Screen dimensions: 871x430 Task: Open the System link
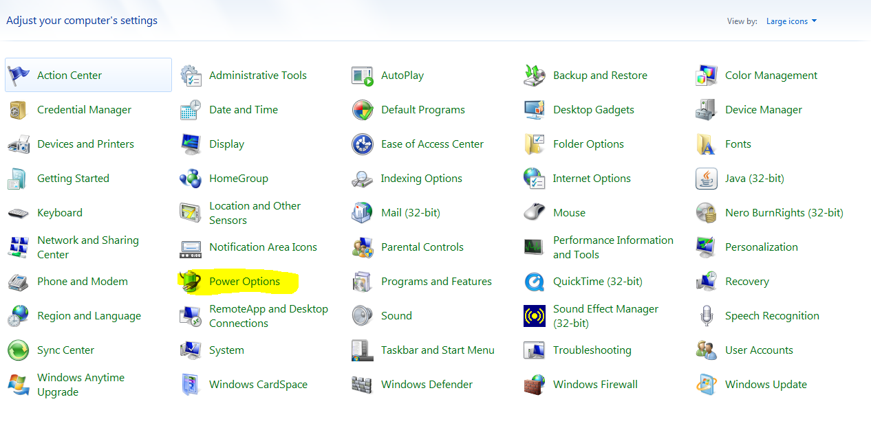(x=227, y=350)
